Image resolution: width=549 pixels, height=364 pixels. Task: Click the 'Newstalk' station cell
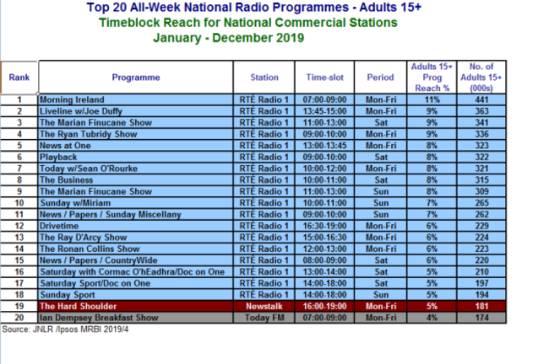[264, 307]
